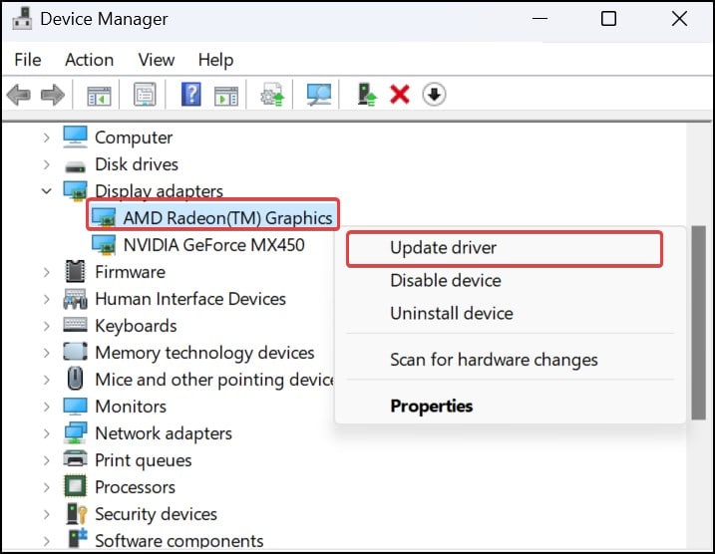The height and width of the screenshot is (554, 715).
Task: Select the Processors label
Action: tap(135, 487)
